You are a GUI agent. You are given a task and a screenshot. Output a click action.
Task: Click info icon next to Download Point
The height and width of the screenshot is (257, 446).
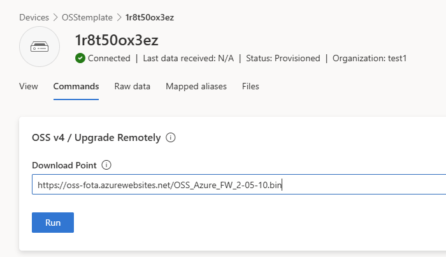pos(106,165)
